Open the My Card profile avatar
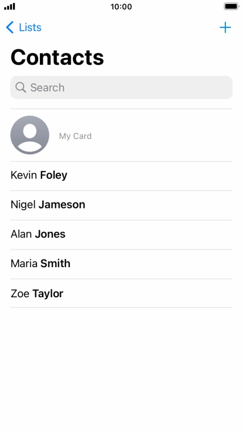This screenshot has width=243, height=432. point(30,135)
